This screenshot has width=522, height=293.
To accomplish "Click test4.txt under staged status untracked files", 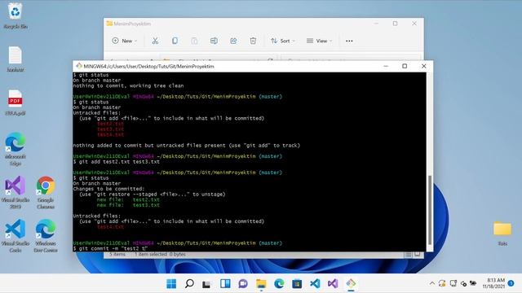I will pos(111,227).
